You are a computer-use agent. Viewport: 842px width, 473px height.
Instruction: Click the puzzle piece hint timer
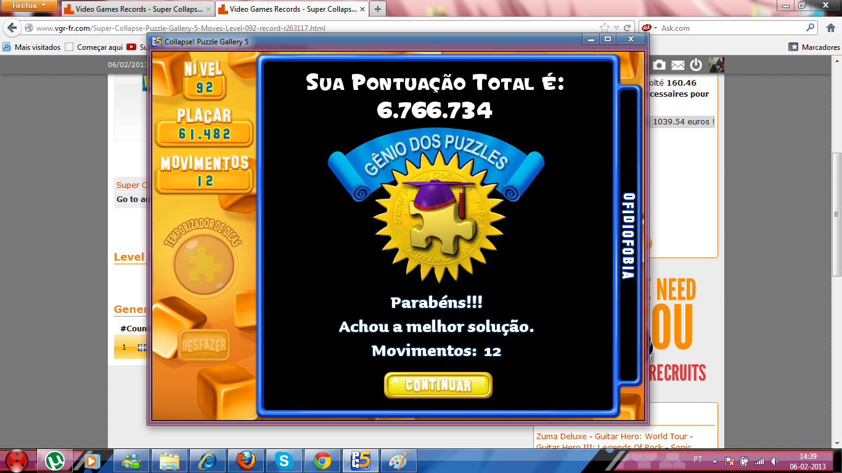pyautogui.click(x=204, y=265)
